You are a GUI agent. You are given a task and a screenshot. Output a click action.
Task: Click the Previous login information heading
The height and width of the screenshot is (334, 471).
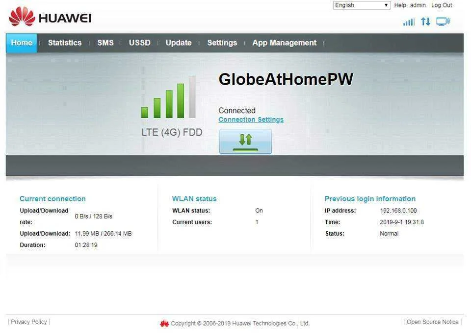click(x=370, y=199)
